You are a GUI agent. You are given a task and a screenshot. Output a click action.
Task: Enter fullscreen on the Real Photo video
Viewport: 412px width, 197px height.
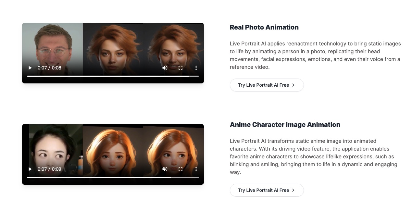(x=181, y=68)
